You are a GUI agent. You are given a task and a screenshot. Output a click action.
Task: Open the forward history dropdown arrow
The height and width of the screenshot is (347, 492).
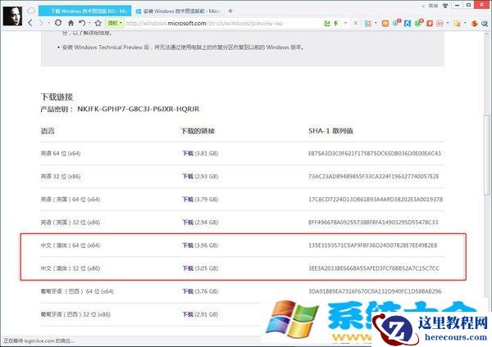pyautogui.click(x=48, y=23)
